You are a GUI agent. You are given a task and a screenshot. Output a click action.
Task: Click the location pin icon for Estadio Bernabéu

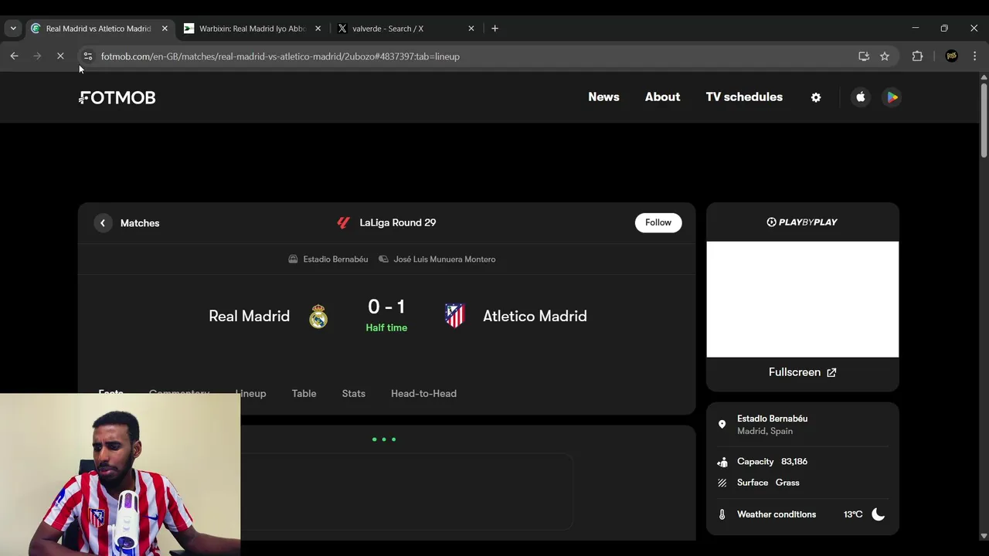coord(722,425)
